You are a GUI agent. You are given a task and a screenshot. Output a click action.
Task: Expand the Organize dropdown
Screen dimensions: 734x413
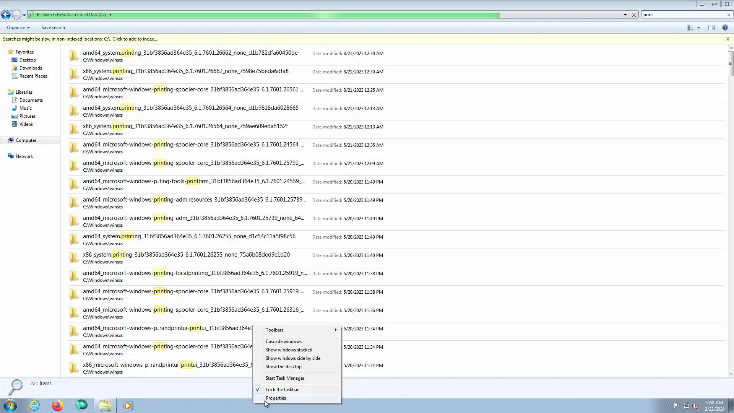click(x=18, y=28)
